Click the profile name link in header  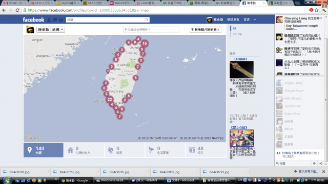[x=218, y=20]
